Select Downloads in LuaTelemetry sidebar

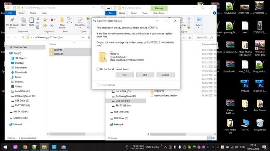coord(21,72)
